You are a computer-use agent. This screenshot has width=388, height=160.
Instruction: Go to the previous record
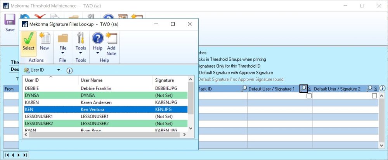click(13, 155)
